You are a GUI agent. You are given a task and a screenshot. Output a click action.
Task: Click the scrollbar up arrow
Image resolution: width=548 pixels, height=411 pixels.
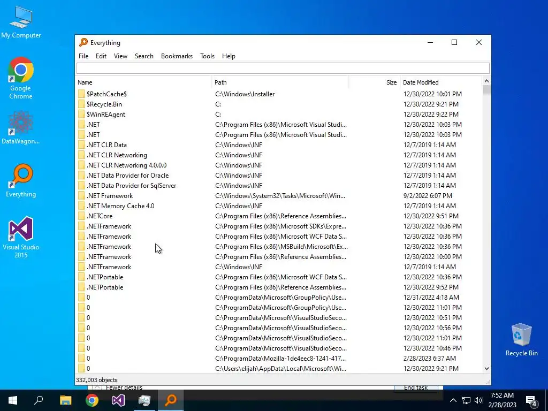tap(486, 81)
